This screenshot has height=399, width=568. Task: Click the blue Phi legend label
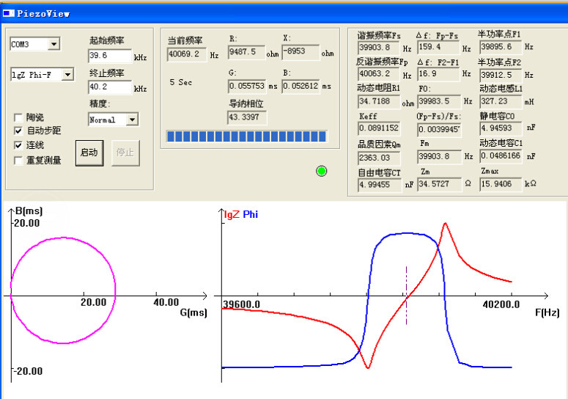(251, 215)
